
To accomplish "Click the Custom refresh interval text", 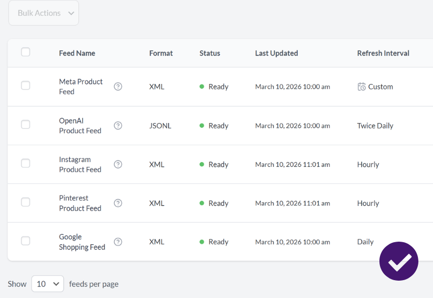I will (380, 87).
